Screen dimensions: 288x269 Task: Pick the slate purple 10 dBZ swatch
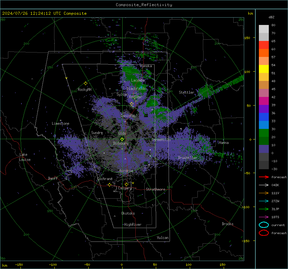[264, 149]
